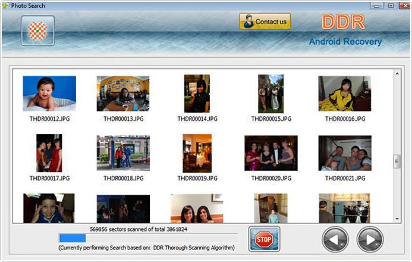
Task: Click the sector scan progress bar
Action: [x=149, y=238]
